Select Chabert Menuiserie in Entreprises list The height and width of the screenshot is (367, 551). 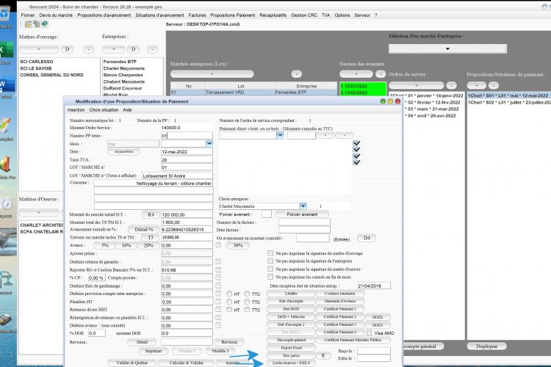(x=124, y=81)
